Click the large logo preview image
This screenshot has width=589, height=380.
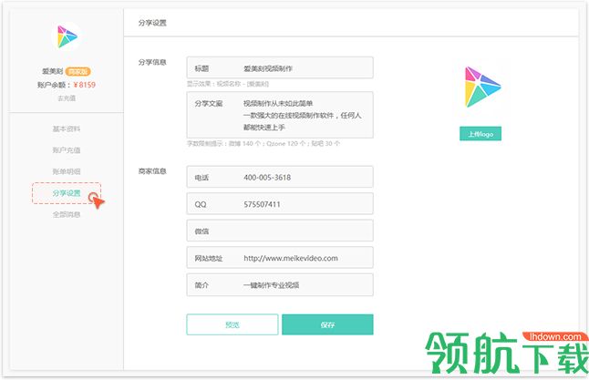(482, 87)
